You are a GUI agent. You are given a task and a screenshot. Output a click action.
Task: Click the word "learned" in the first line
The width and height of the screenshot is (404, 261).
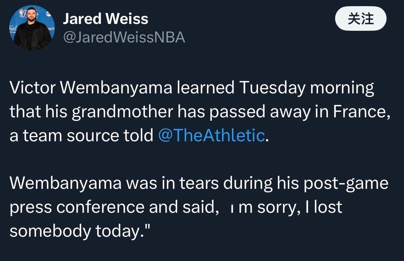pos(205,88)
